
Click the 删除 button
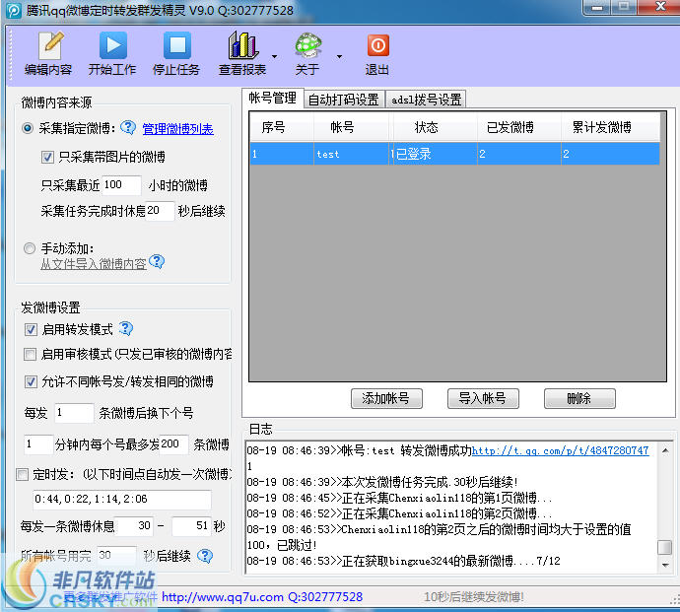coord(579,398)
